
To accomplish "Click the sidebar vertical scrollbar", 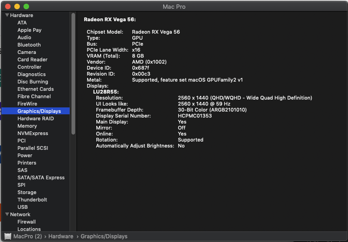I will pyautogui.click(x=73, y=74).
